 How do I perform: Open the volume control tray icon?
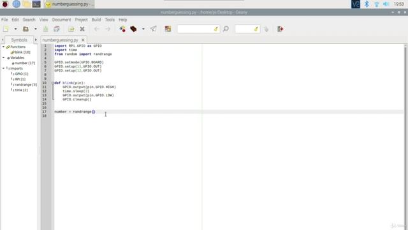(386, 4)
